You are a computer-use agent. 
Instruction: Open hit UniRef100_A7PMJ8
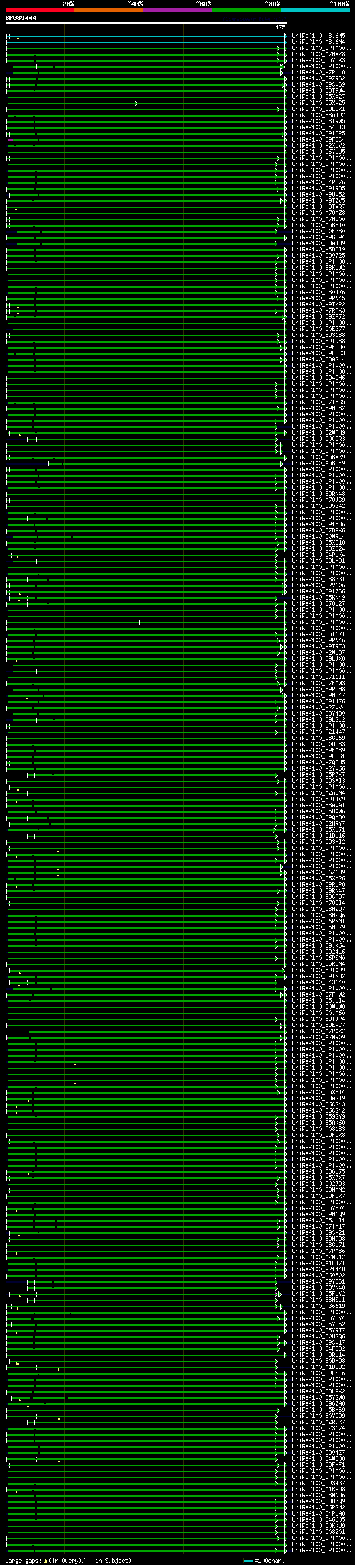tap(318, 72)
